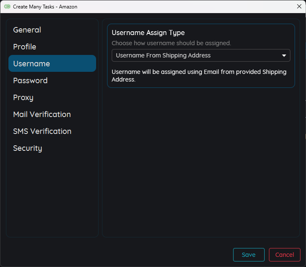Screen dimensions: 306x267
Task: Close the Create Many Tasks window
Action: point(299,6)
